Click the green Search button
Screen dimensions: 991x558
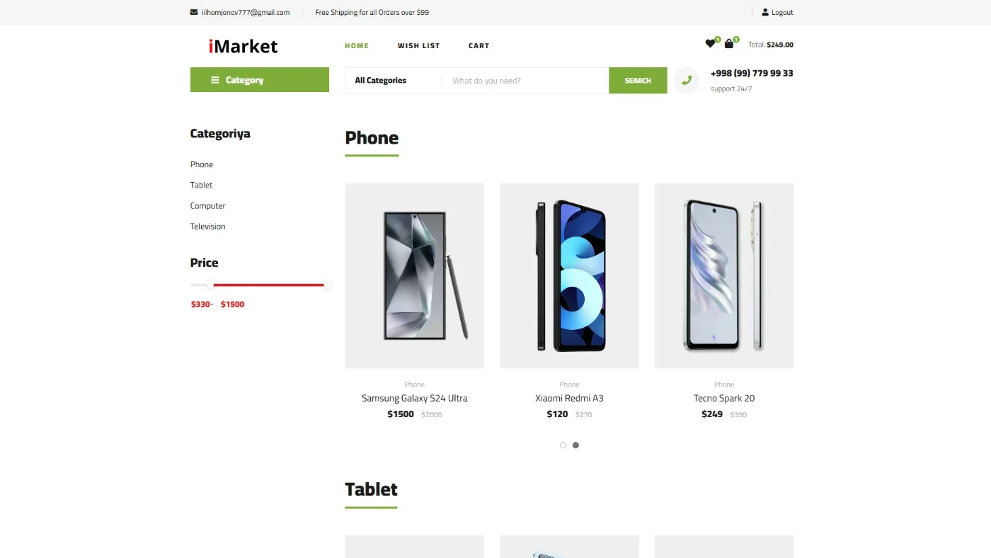[x=638, y=81]
